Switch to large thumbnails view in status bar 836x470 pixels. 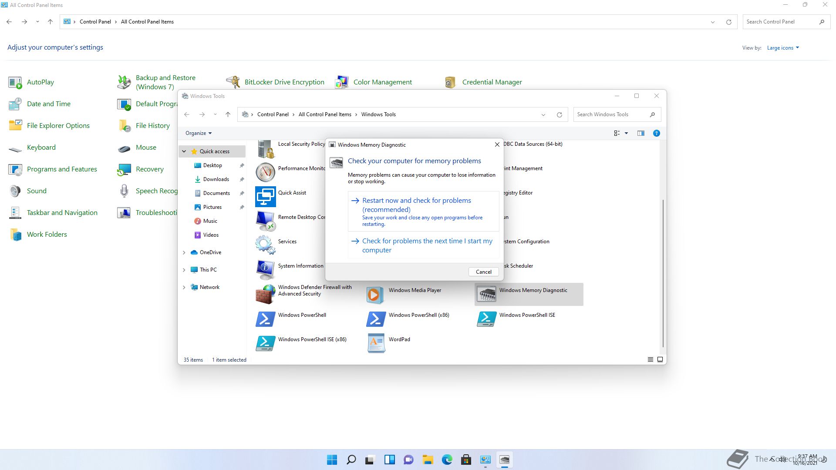click(x=660, y=359)
